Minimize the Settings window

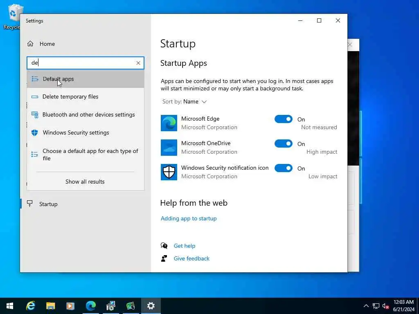[x=300, y=20]
